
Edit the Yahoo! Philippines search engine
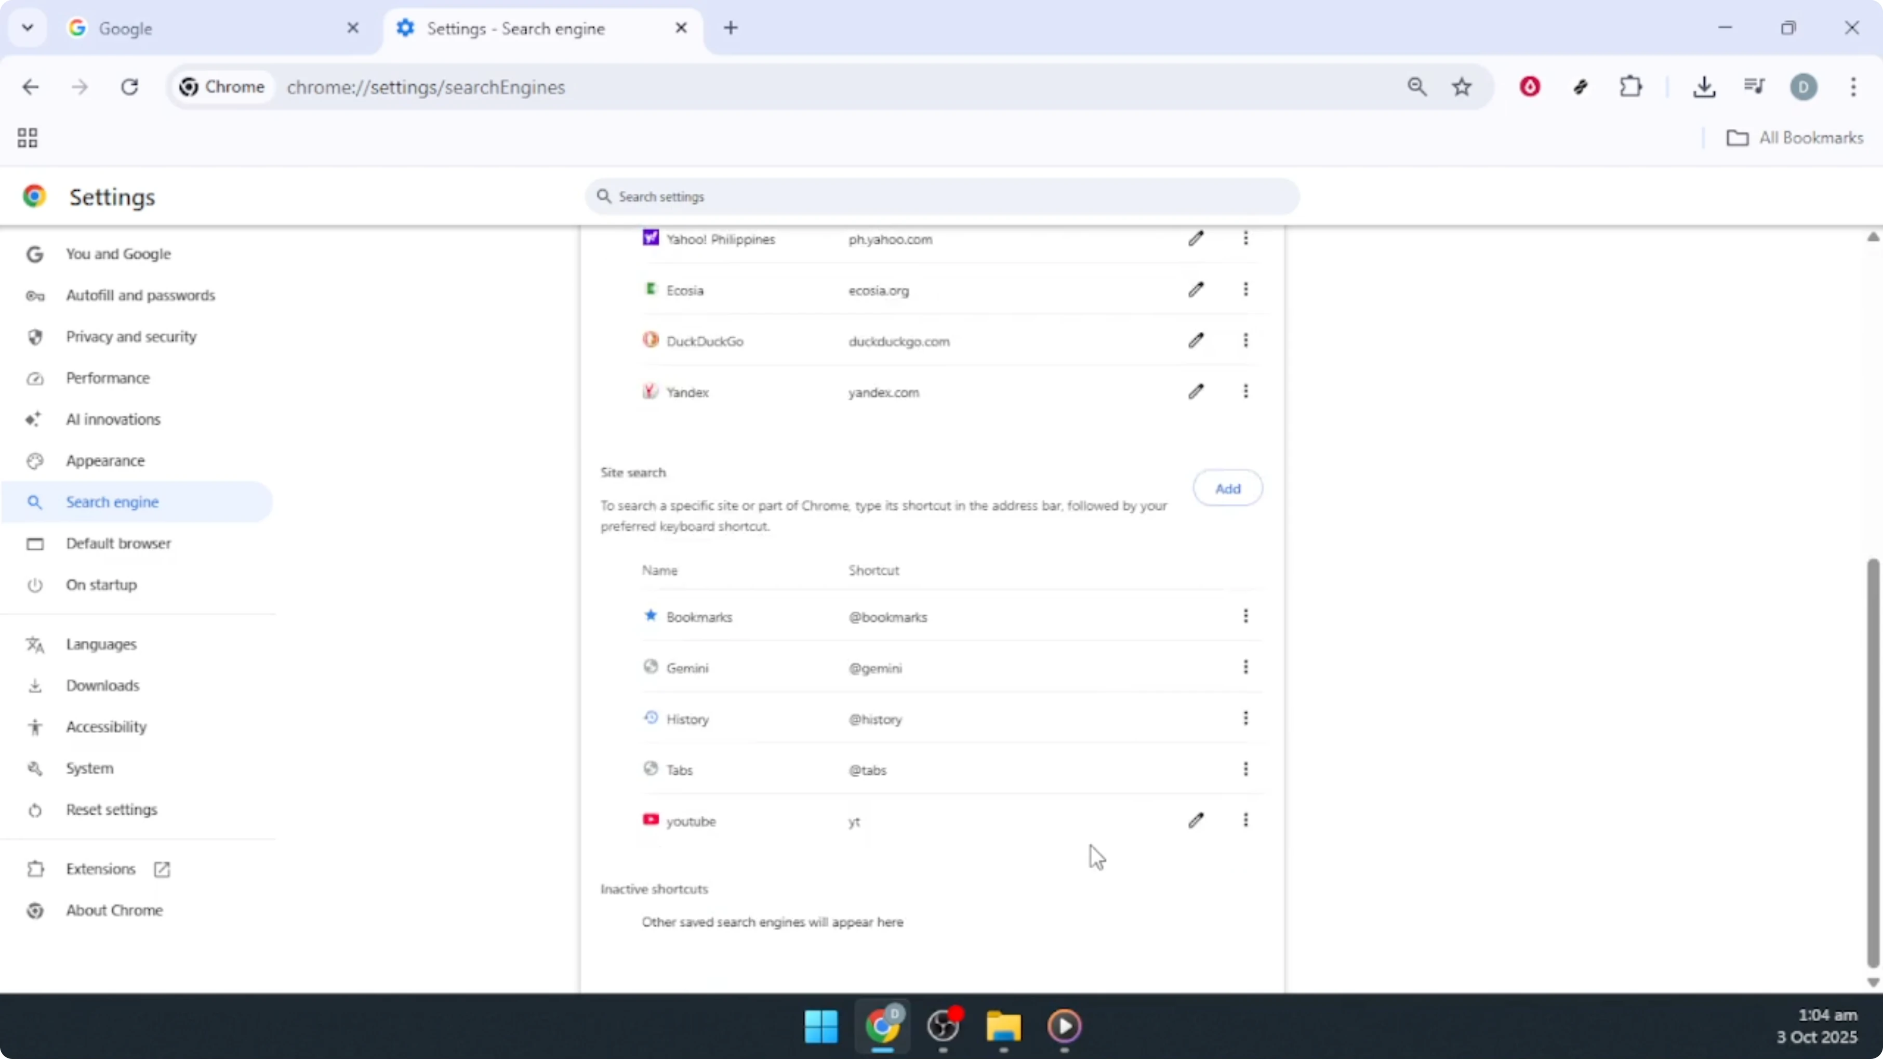click(1196, 239)
